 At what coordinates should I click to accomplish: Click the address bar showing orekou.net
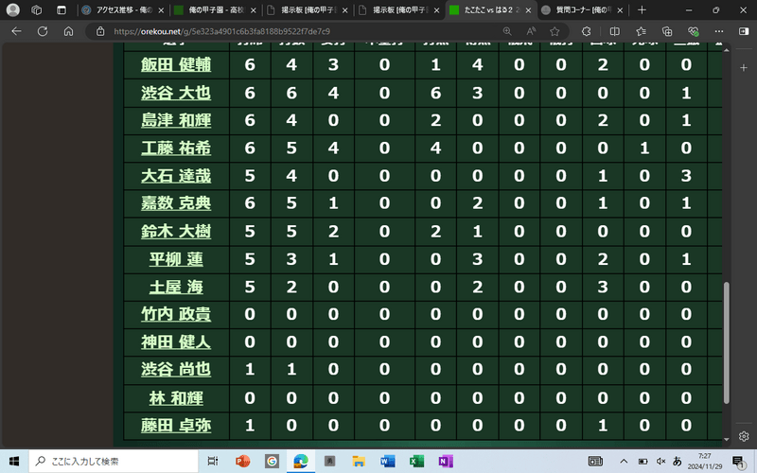pos(284,30)
